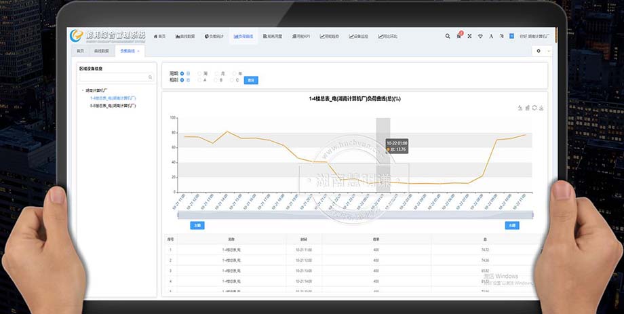
Task: Click the blue 查询 query button
Action: click(x=251, y=80)
